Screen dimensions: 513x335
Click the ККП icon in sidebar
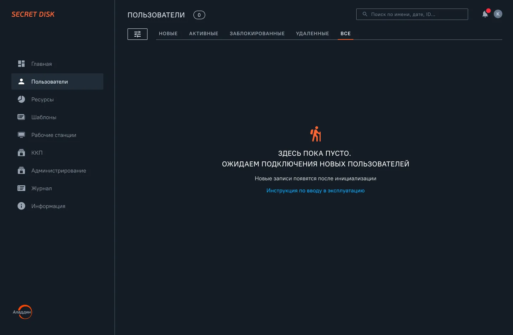tap(21, 153)
